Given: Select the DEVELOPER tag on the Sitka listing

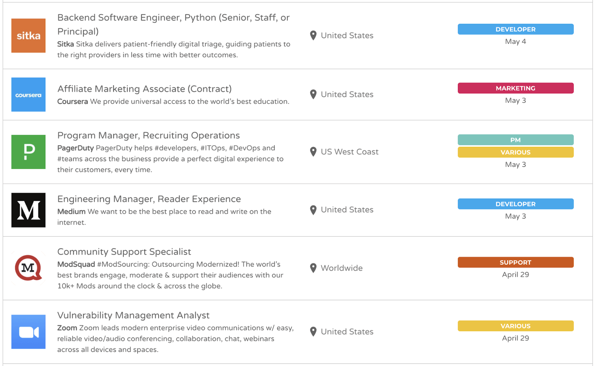Looking at the screenshot, I should coord(515,29).
